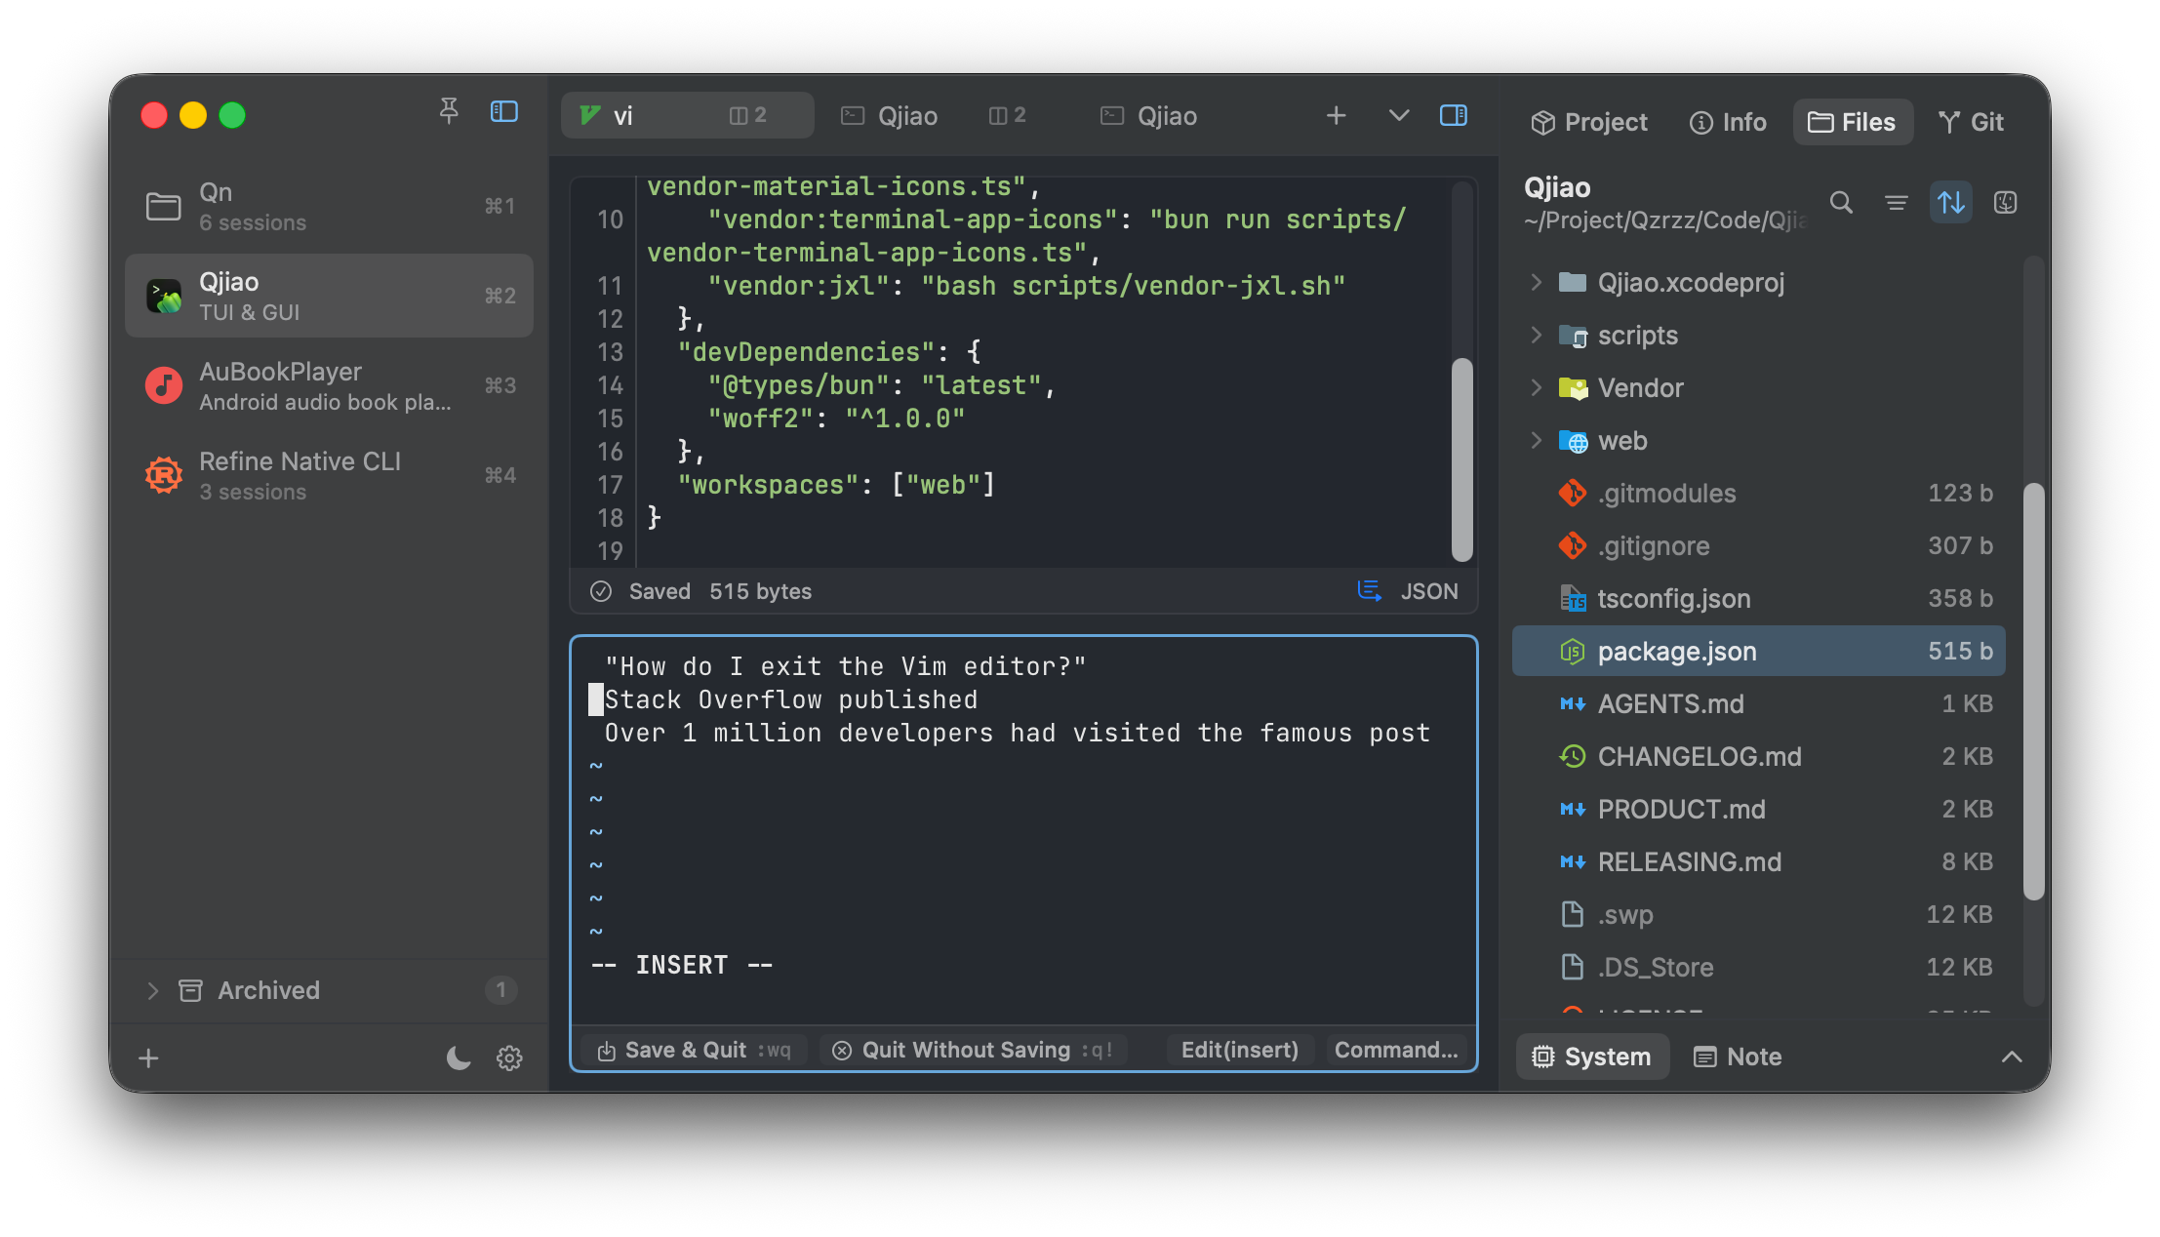2160x1237 pixels.
Task: Click inside the vim terminal text area
Action: click(1023, 829)
